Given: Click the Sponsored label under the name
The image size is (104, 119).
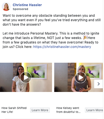Looking at the screenshot, I should click(x=20, y=9).
